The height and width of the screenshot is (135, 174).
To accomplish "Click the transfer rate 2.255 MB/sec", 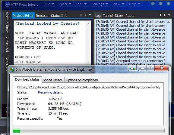I will coord(59,109).
